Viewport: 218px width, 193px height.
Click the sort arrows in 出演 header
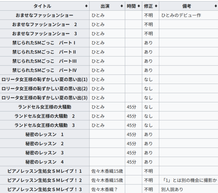pos(122,6)
